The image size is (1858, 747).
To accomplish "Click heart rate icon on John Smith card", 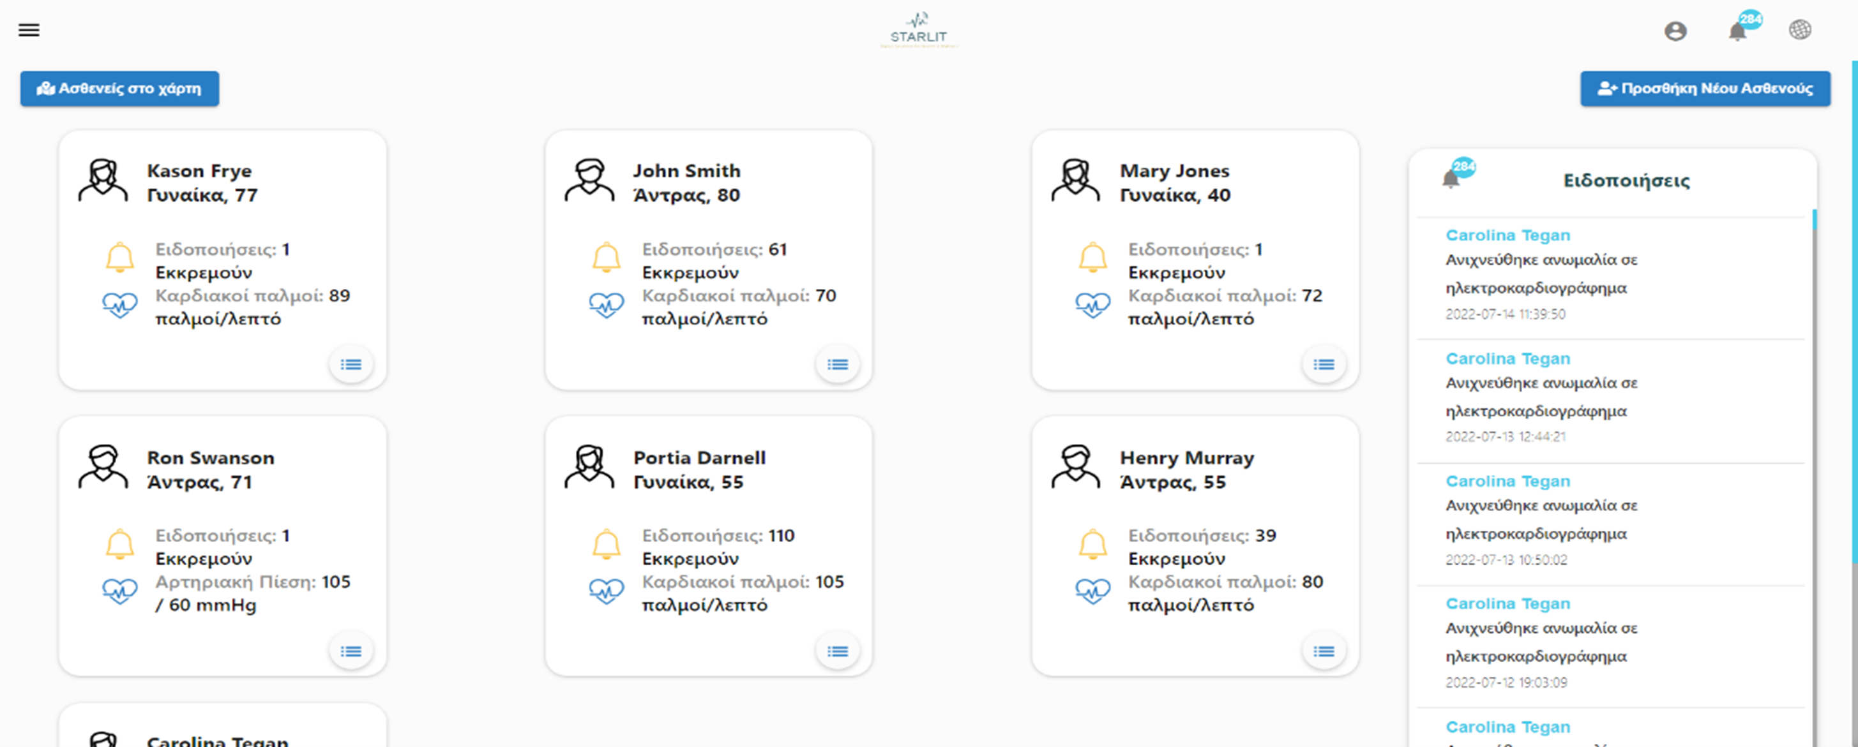I will 607,306.
